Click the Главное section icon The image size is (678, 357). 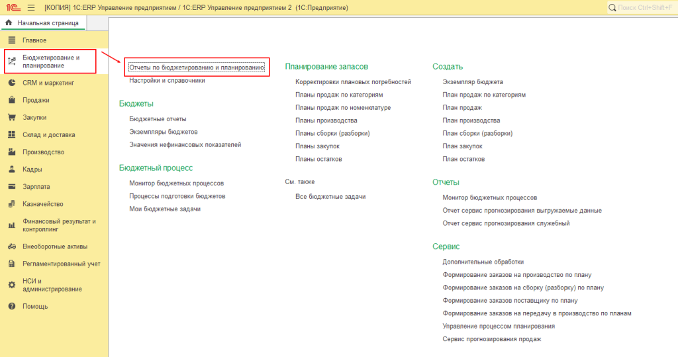pos(11,40)
